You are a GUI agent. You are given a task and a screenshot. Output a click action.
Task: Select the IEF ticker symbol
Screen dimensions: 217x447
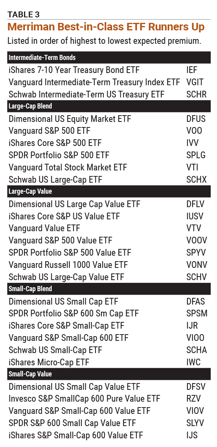click(192, 70)
